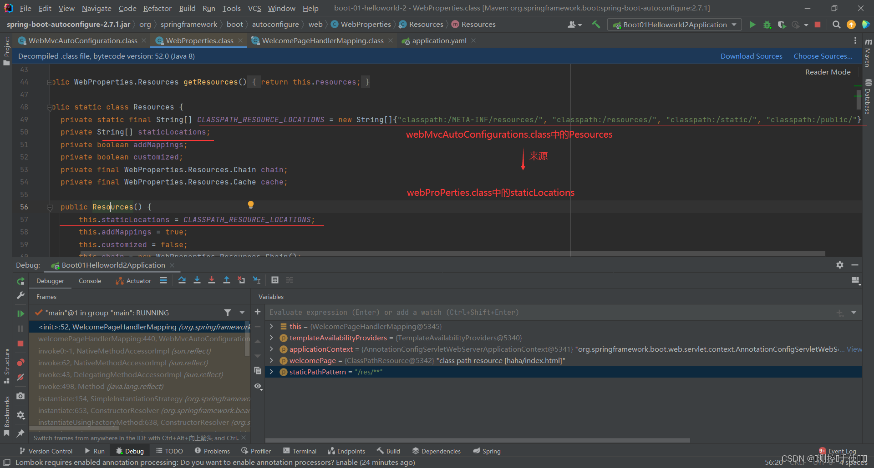
Task: Toggle the frames filter funnel
Action: pos(228,313)
